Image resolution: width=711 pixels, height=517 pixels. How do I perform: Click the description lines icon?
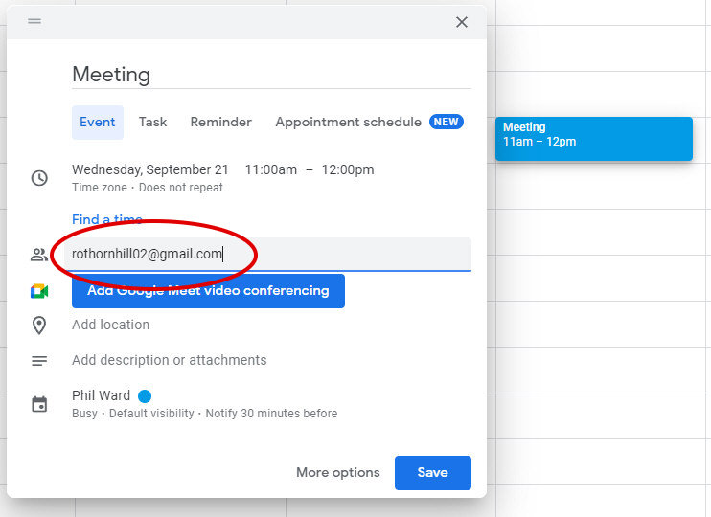[x=39, y=361]
